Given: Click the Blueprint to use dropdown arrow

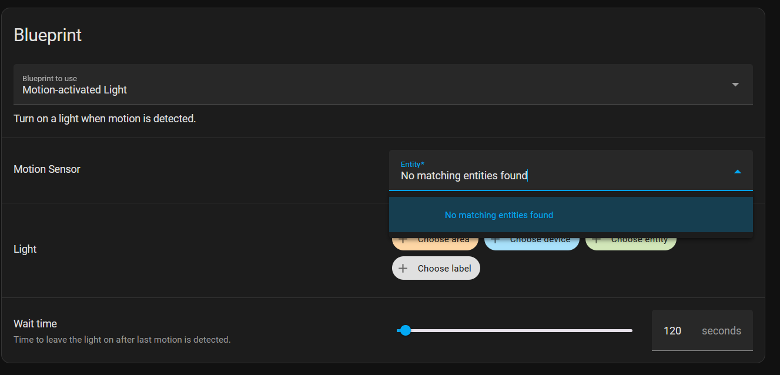Looking at the screenshot, I should click(735, 85).
